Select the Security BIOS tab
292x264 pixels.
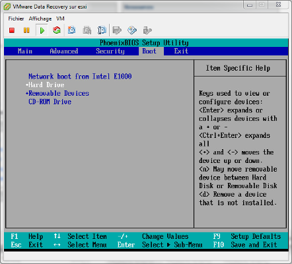pyautogui.click(x=110, y=51)
